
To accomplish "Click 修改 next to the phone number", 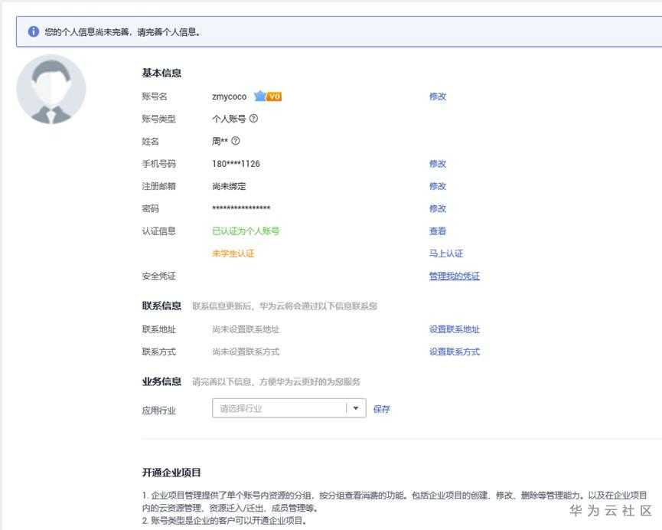I will pyautogui.click(x=438, y=164).
